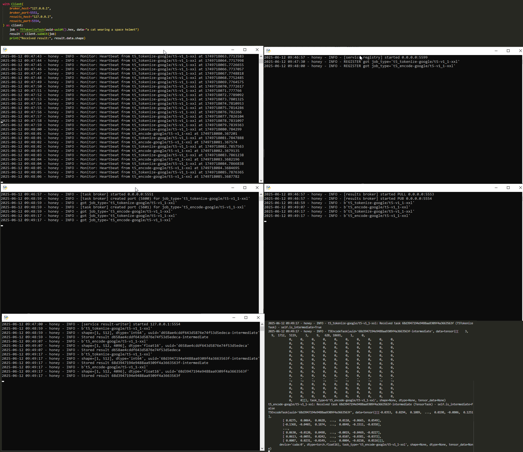This screenshot has width=523, height=452.
Task: Click the 'started PUB 0.0.0.0:5554' results broker line
Action: coord(348,199)
